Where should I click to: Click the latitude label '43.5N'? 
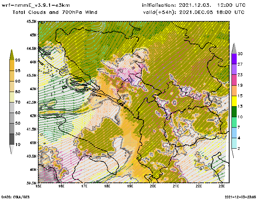tap(31, 75)
